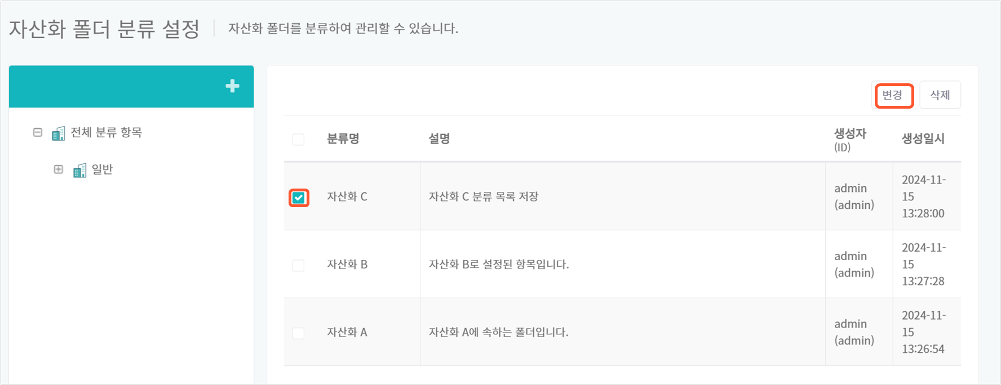Collapse the 전체 분류 항목 tree node
Viewport: 1001px width, 385px height.
coord(38,132)
